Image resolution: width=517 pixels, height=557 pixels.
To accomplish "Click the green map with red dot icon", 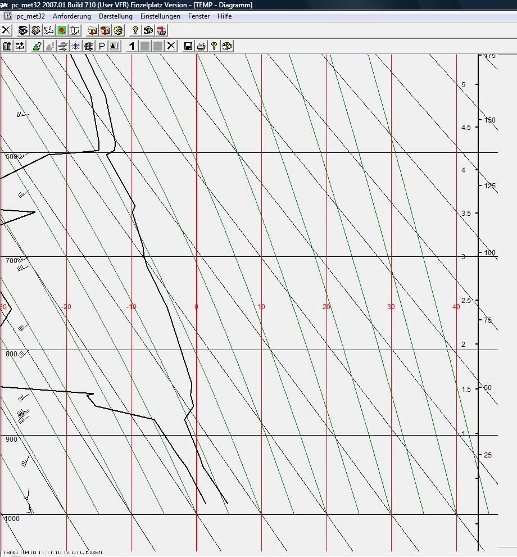I will [x=62, y=30].
